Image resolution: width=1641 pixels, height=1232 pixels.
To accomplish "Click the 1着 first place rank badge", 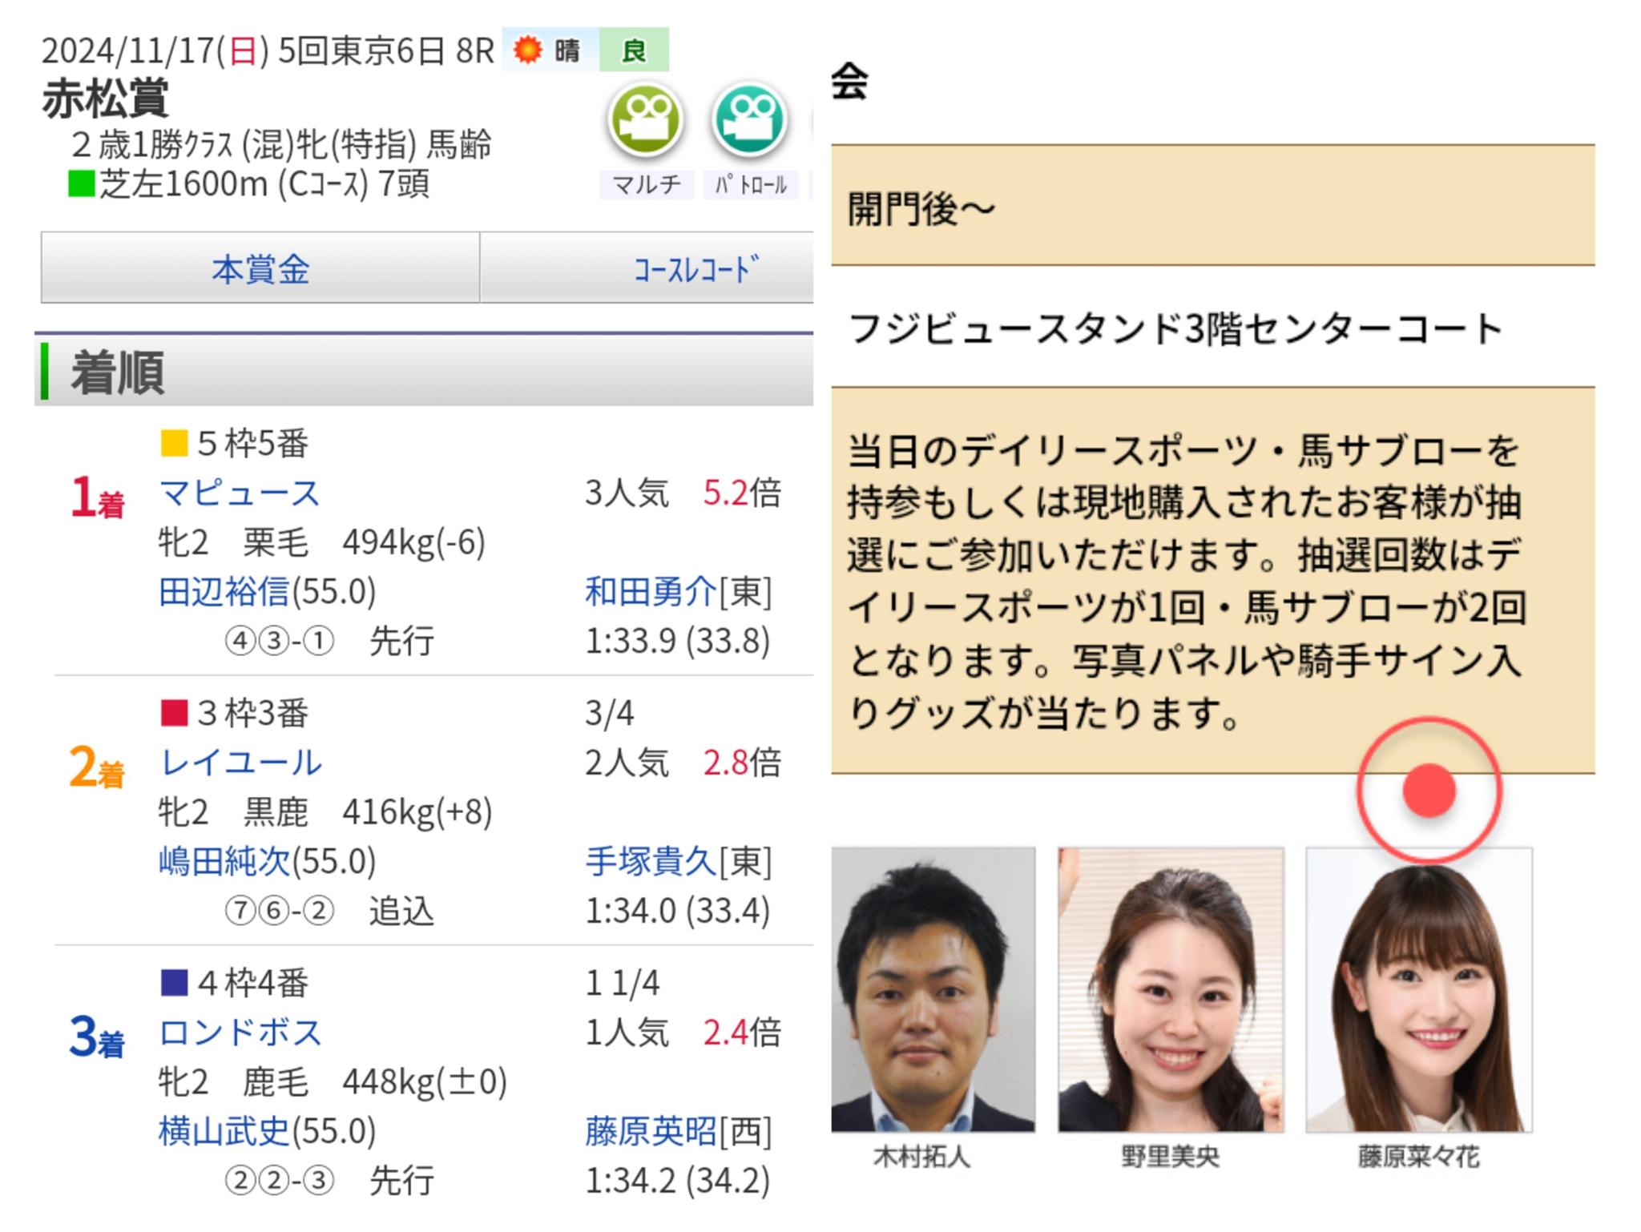I will click(96, 497).
